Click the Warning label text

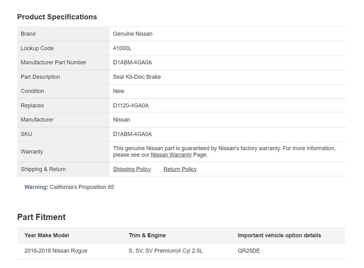pyautogui.click(x=36, y=187)
